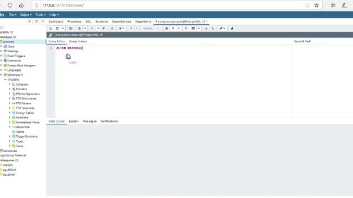Switch to the Dependencies tab
The height and width of the screenshot is (198, 353).
(x=121, y=21)
